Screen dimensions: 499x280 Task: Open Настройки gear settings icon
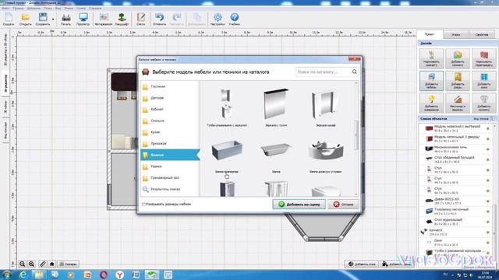(x=218, y=19)
